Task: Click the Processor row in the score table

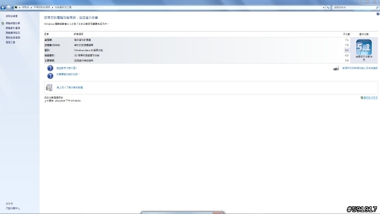Action: [x=197, y=40]
